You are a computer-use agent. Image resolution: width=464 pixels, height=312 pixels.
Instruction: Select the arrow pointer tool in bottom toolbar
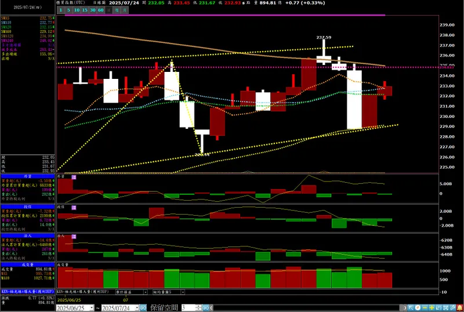[x=411, y=308]
